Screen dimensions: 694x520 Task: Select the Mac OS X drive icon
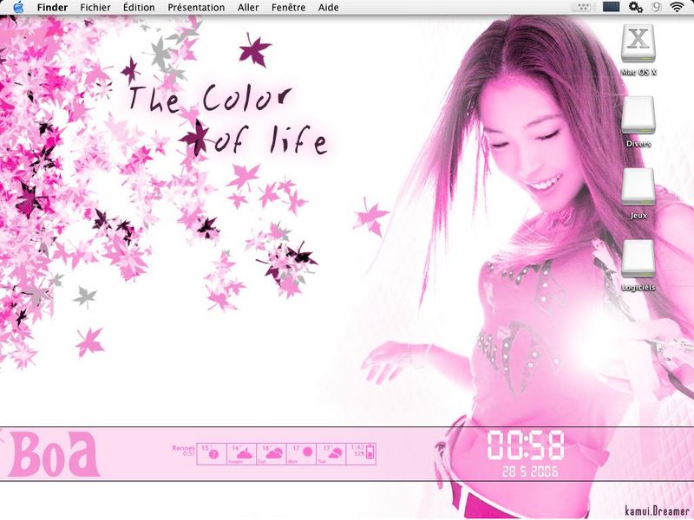(638, 44)
